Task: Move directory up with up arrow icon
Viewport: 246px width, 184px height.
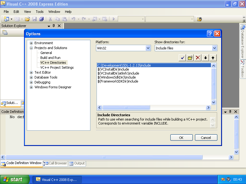Action: tap(213, 58)
